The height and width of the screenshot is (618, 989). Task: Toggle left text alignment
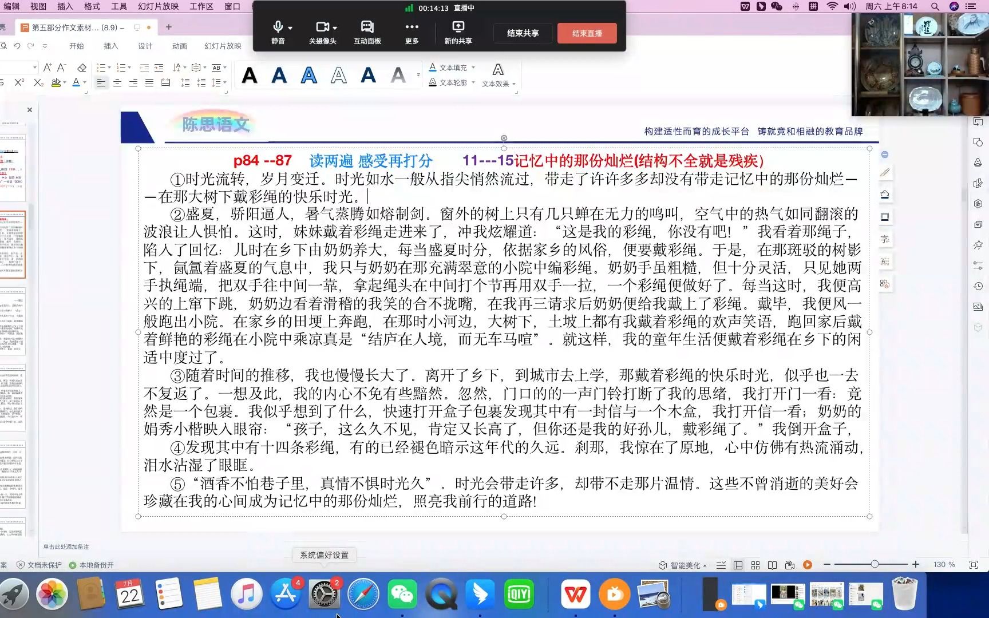coord(101,83)
